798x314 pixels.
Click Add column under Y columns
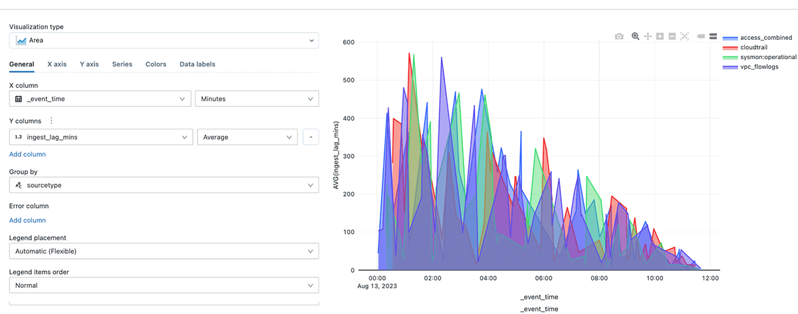click(27, 154)
